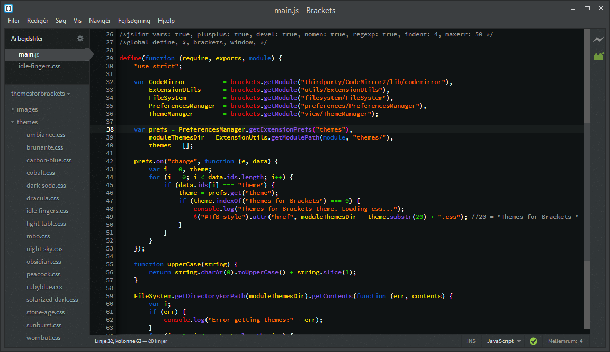Click the green lint status checkmark
This screenshot has height=352, width=610.
[533, 341]
